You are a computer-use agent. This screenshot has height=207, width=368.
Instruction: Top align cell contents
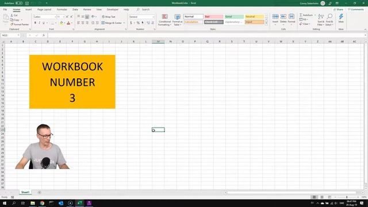(x=79, y=17)
